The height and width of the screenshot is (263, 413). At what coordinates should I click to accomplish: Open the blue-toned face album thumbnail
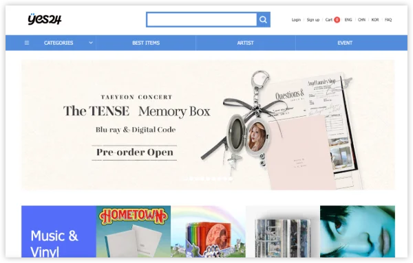357,231
